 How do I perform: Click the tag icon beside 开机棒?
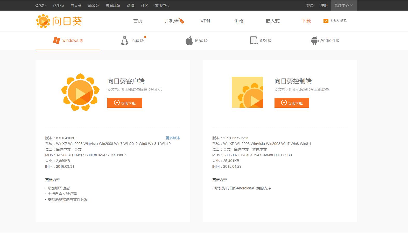[x=181, y=21]
